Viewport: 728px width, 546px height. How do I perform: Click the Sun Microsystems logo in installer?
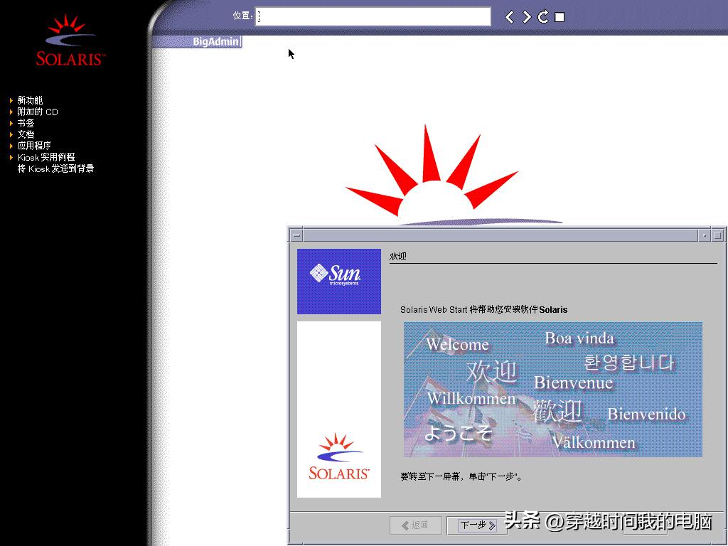tap(339, 282)
